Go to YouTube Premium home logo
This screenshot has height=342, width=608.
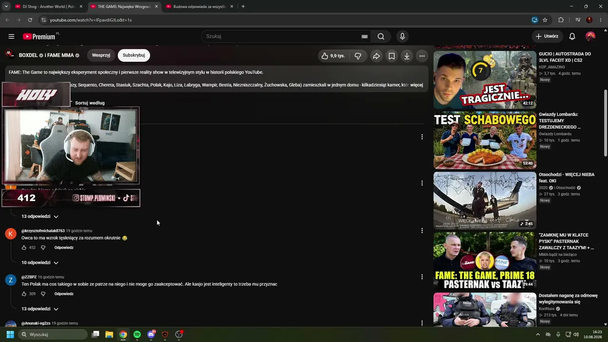click(x=40, y=37)
